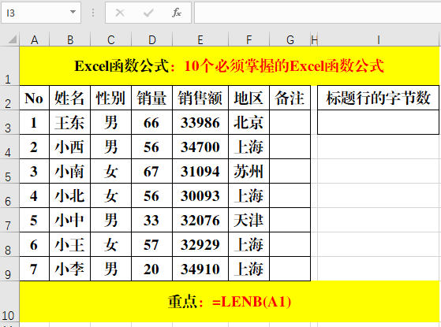Click the No header cell
This screenshot has height=327, width=441.
click(x=34, y=98)
